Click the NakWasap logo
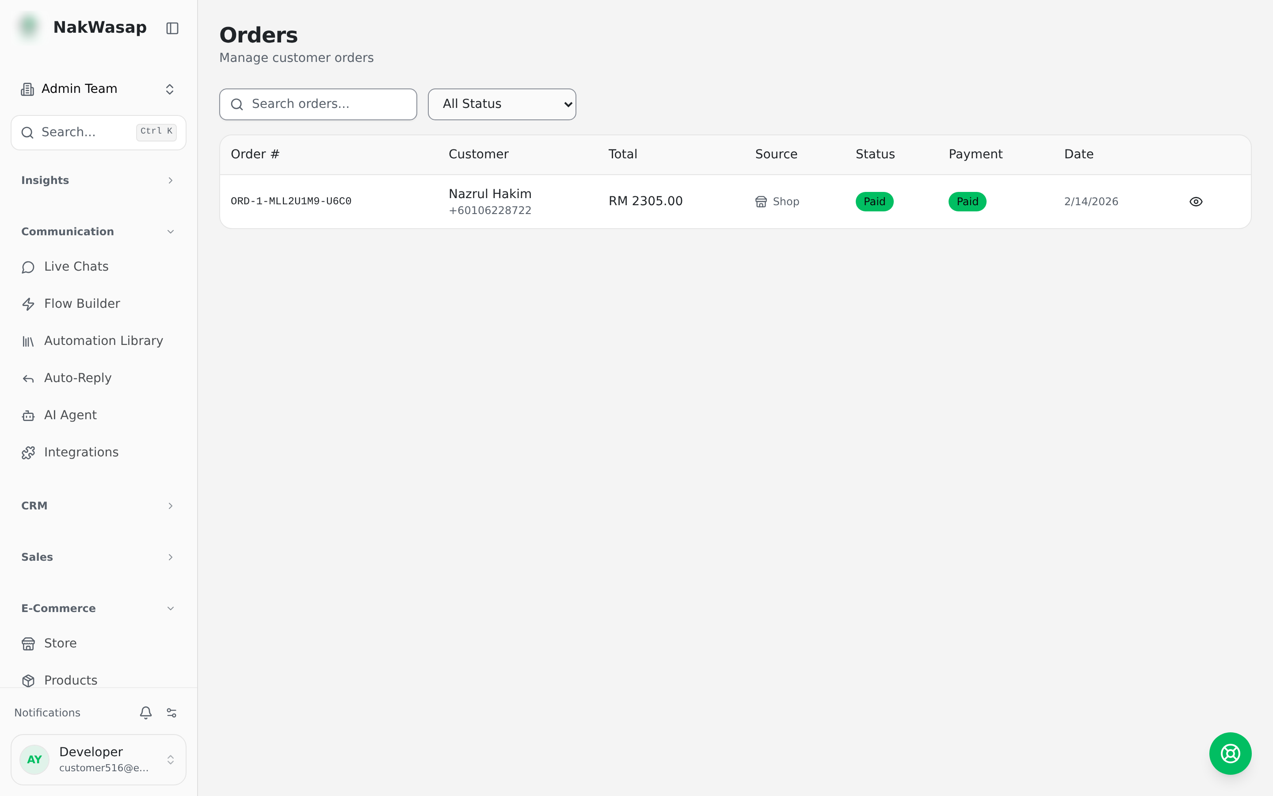 click(29, 27)
